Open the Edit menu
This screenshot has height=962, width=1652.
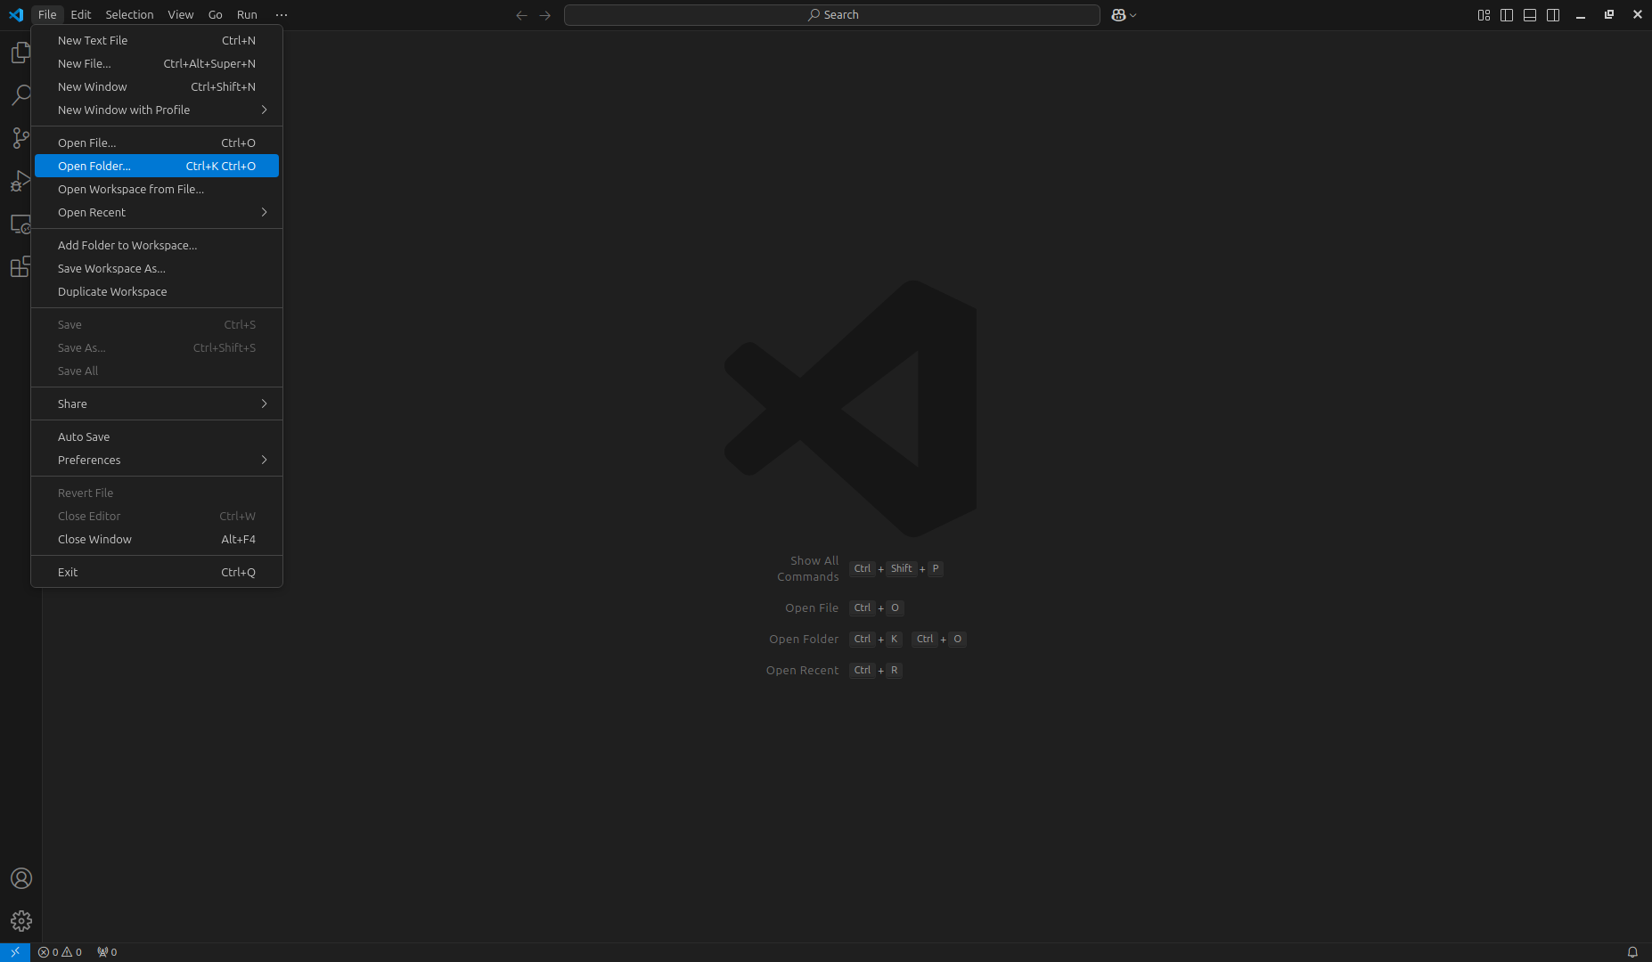pos(81,15)
